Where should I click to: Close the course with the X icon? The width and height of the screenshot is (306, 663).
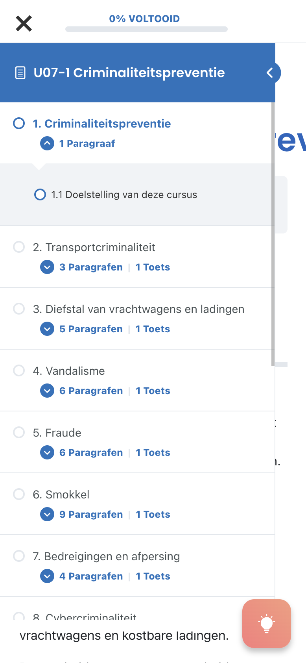(24, 24)
